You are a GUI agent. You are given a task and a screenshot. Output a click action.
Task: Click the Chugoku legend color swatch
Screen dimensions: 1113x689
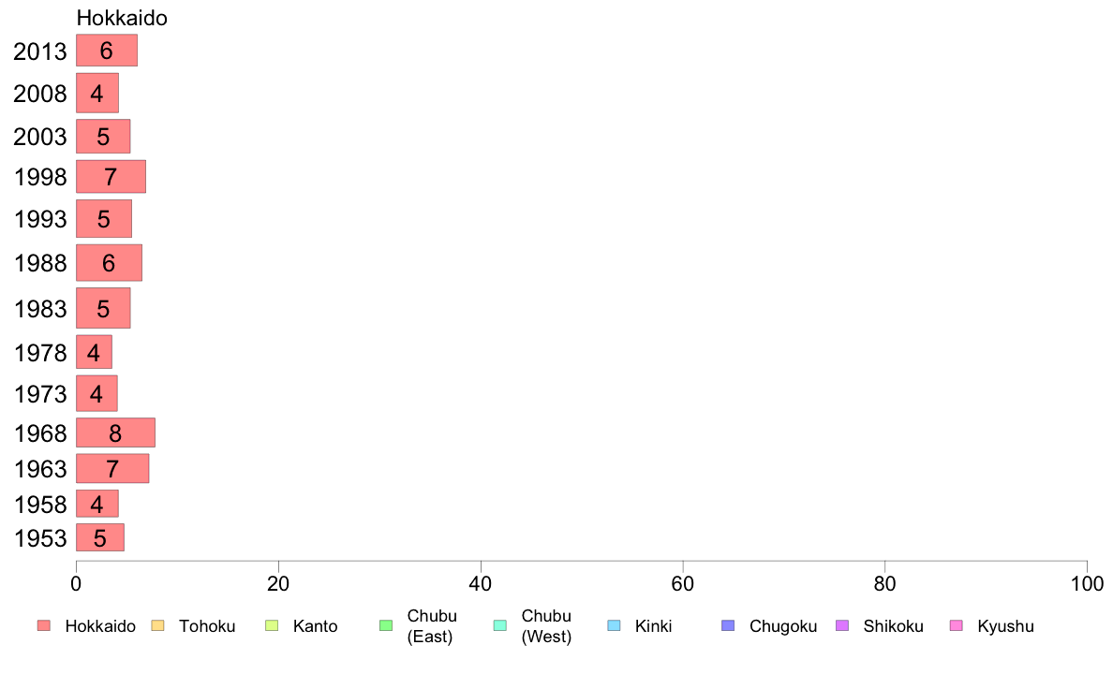pyautogui.click(x=728, y=625)
